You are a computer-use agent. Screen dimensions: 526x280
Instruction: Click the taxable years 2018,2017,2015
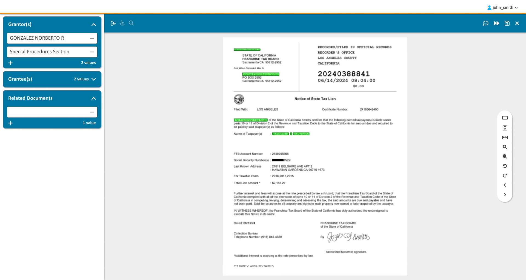(x=283, y=176)
